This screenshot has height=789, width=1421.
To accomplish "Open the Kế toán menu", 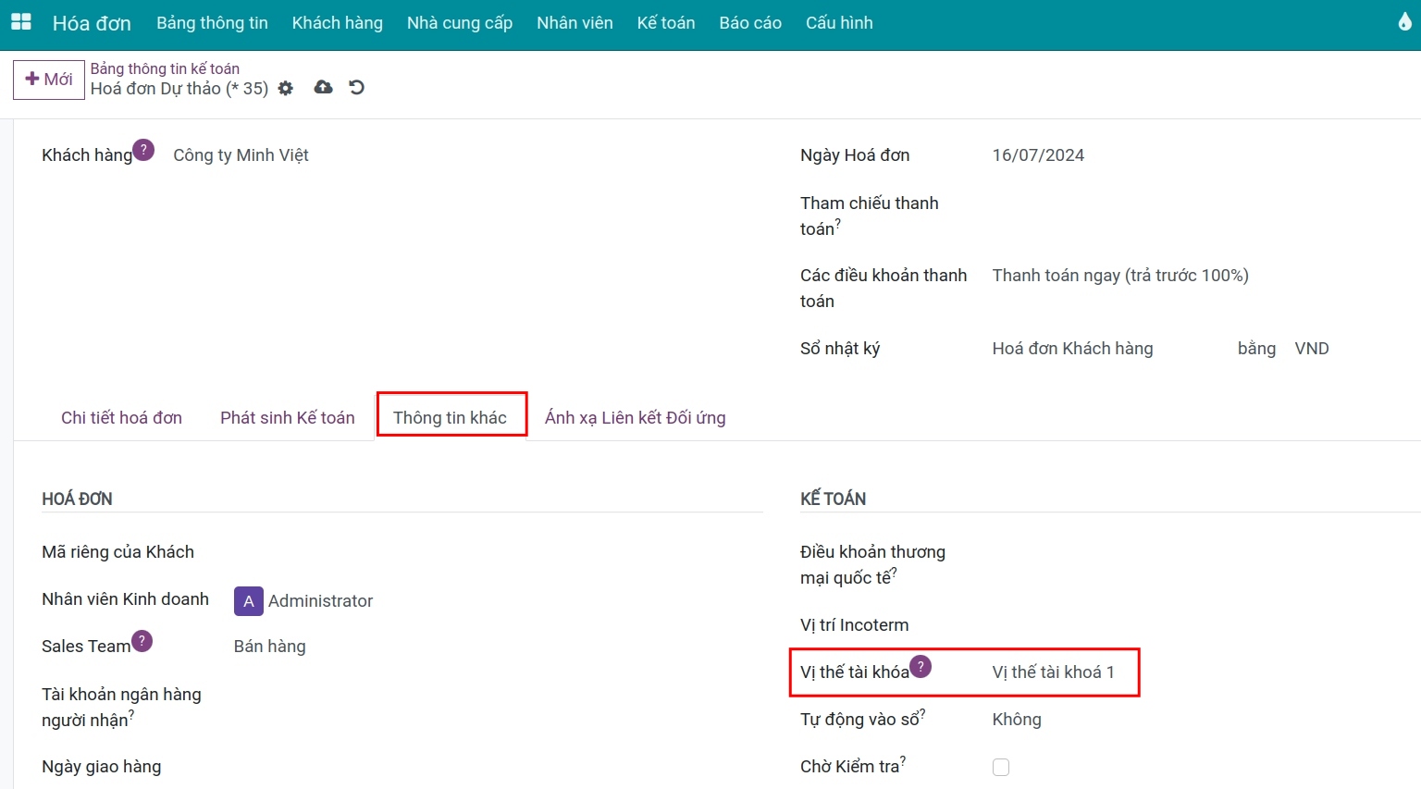I will pos(666,23).
